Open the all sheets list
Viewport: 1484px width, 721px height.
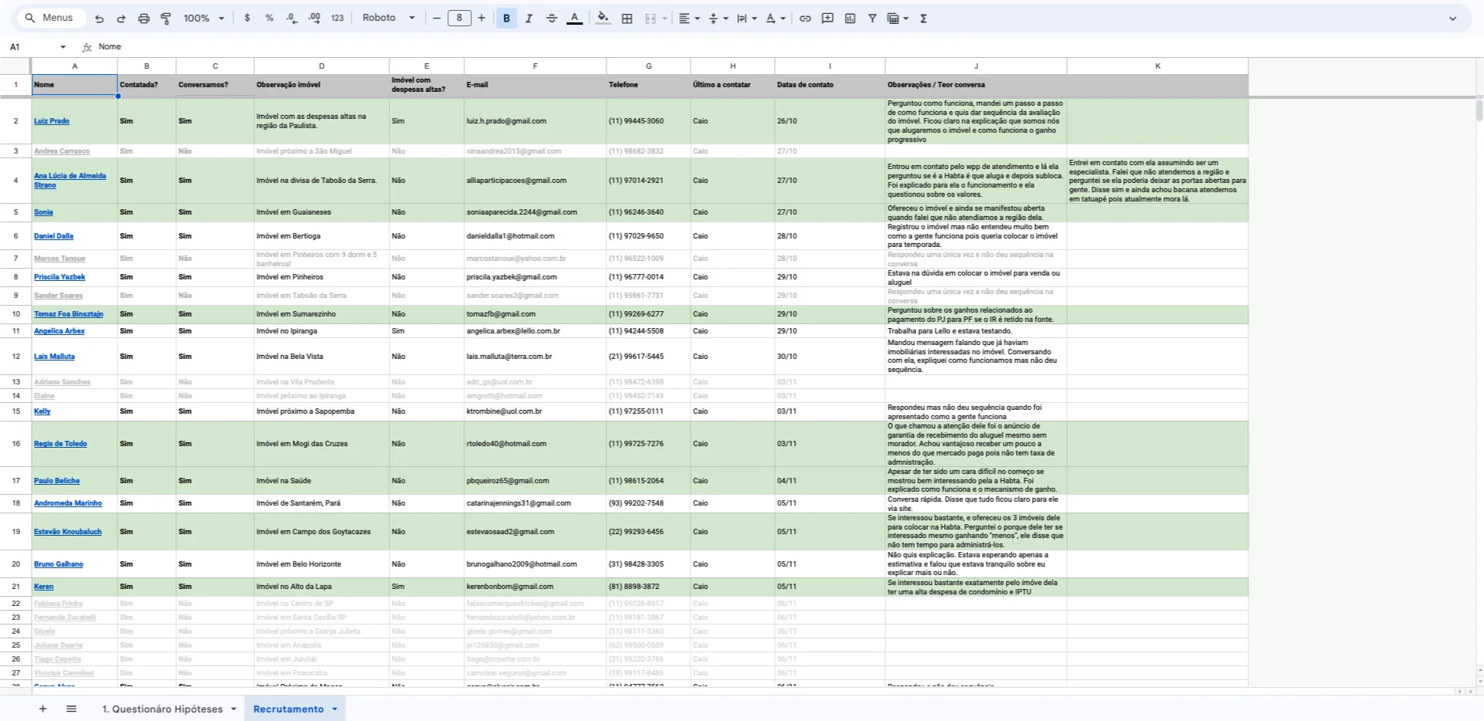[71, 709]
